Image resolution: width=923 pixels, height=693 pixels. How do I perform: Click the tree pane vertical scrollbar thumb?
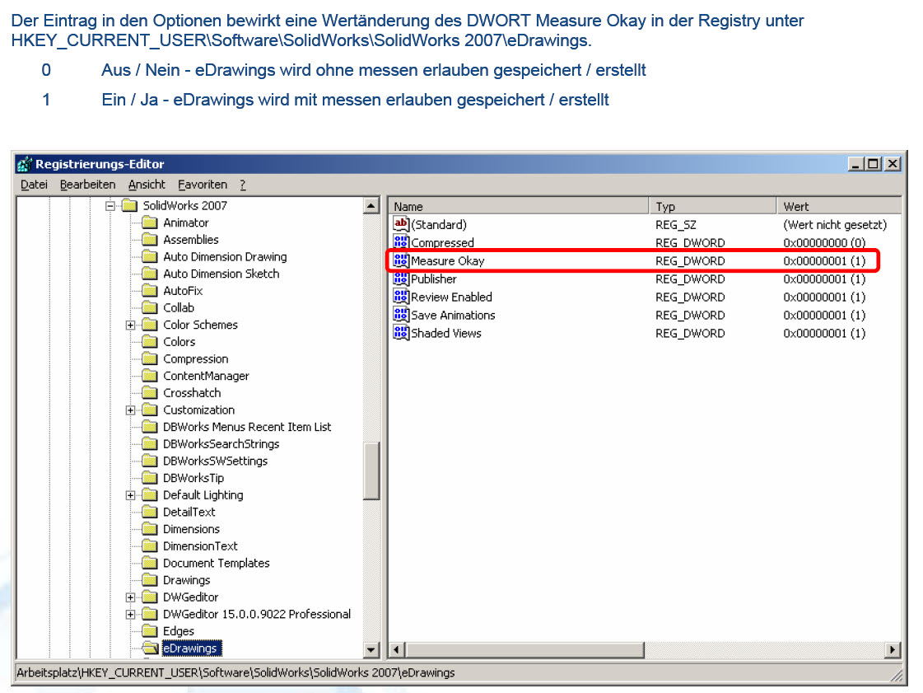[x=371, y=471]
